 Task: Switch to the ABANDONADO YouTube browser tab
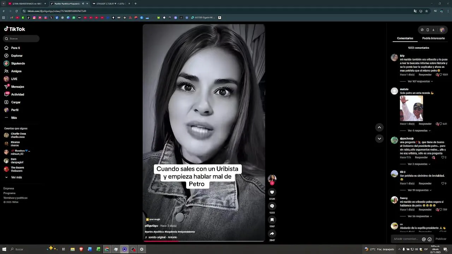point(27,4)
